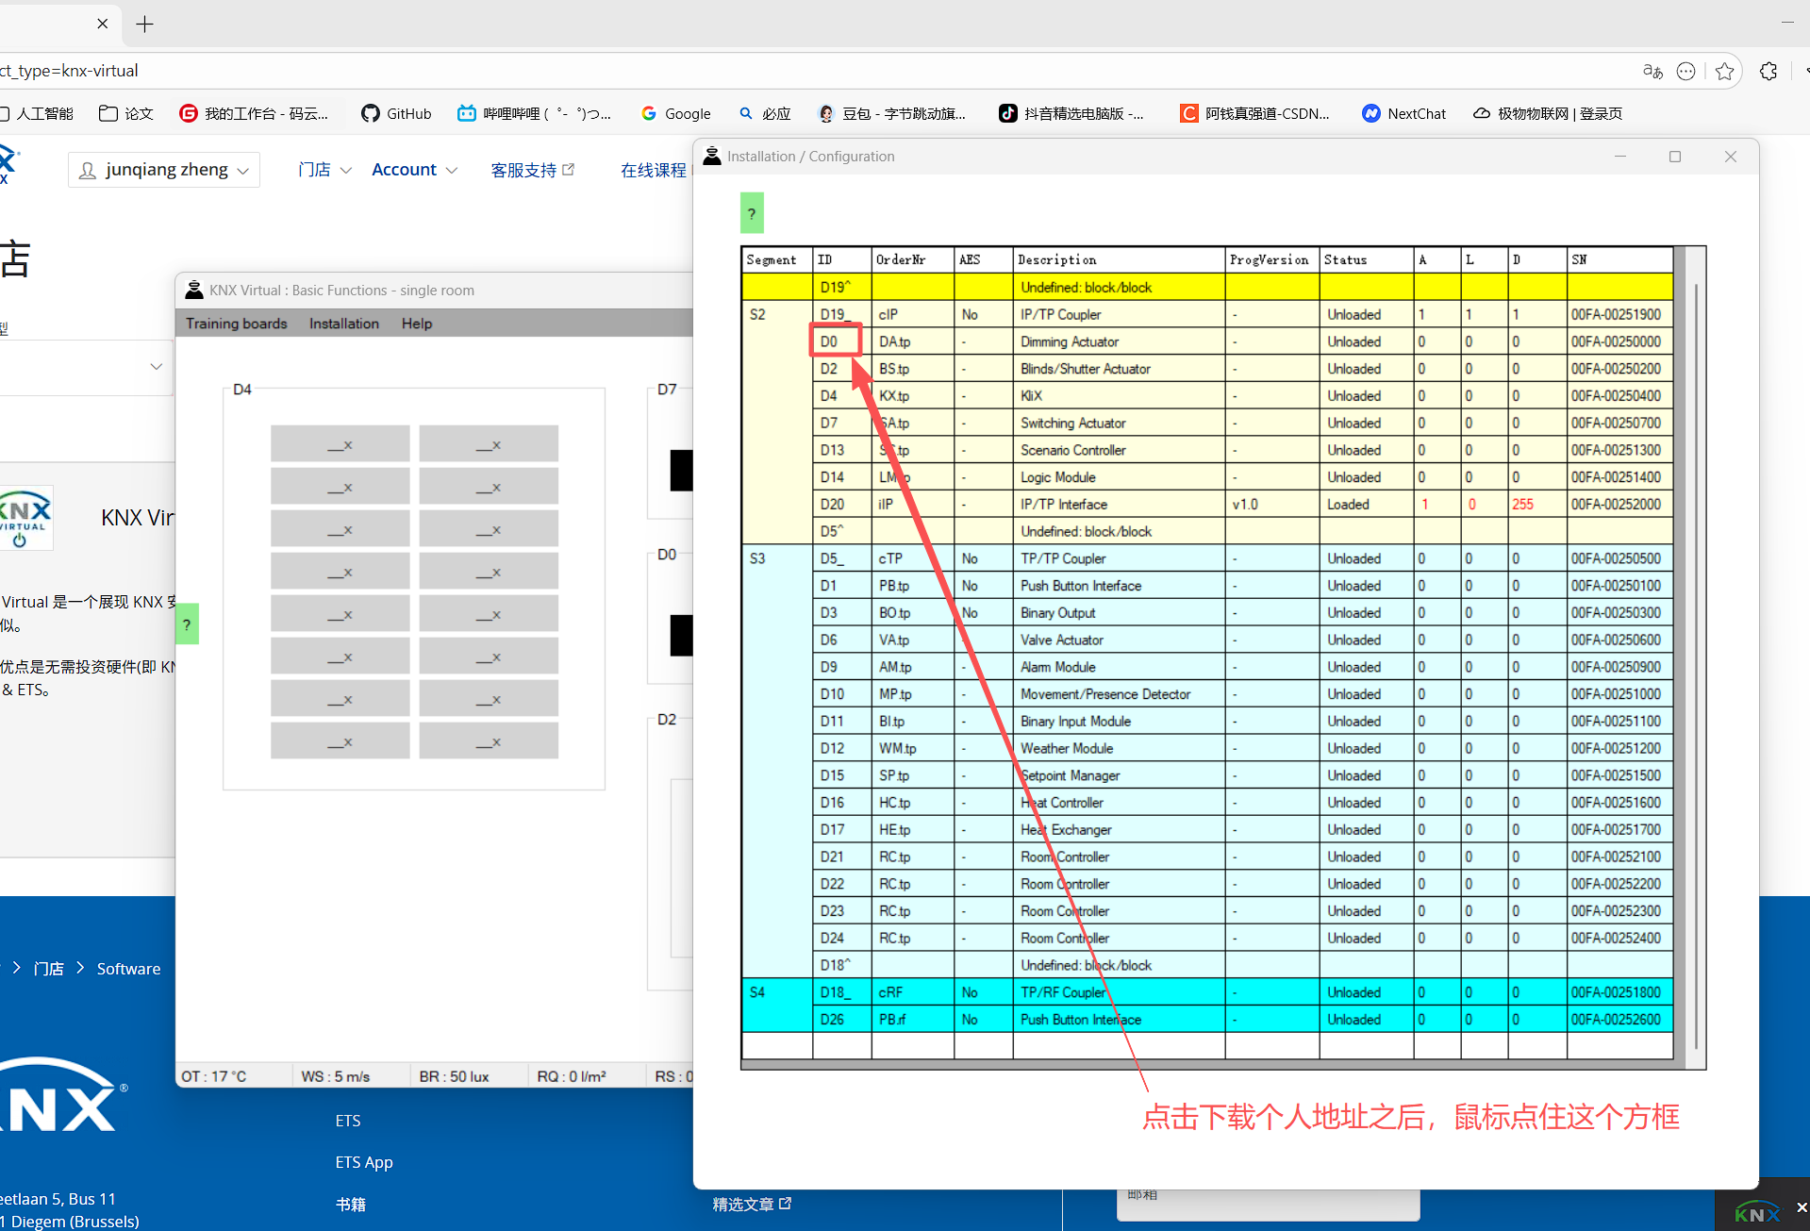Viewport: 1810px width, 1231px height.
Task: Click serial number 00FA-00252000
Action: [x=1619, y=505]
